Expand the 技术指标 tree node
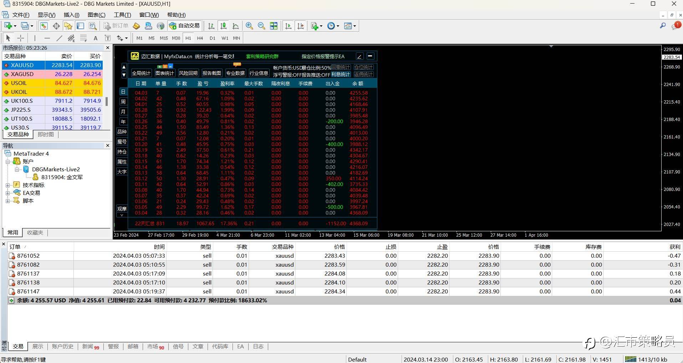Image resolution: width=683 pixels, height=363 pixels. (x=7, y=185)
